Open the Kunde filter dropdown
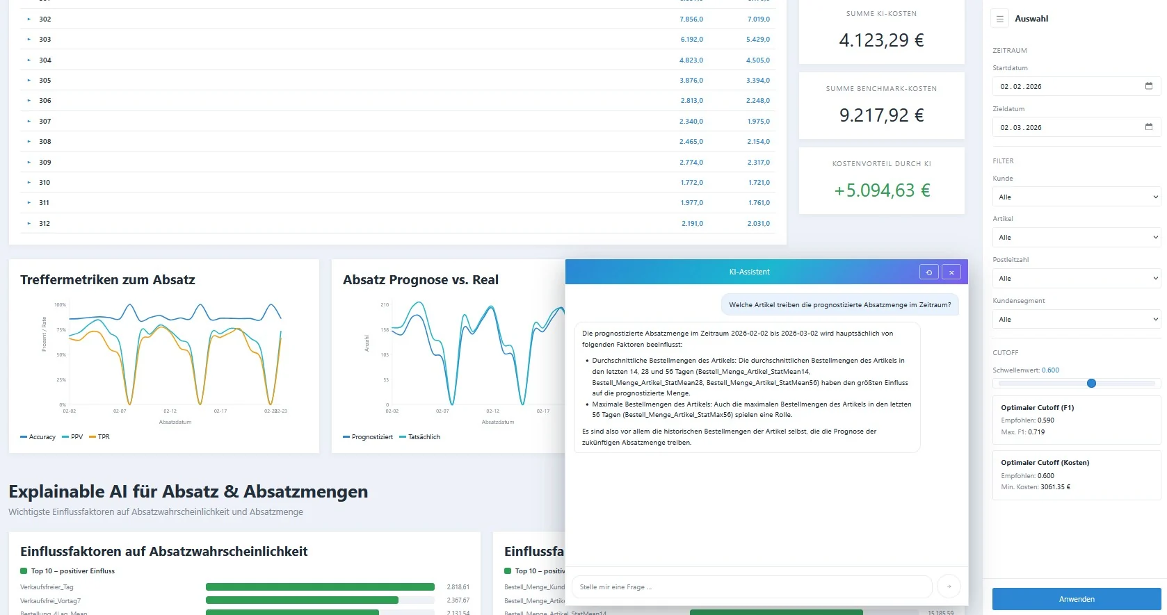This screenshot has height=615, width=1167. (1077, 197)
